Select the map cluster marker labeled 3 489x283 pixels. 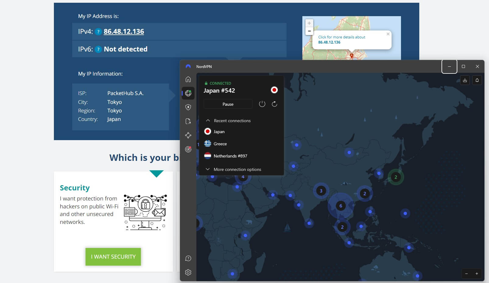[x=321, y=191]
